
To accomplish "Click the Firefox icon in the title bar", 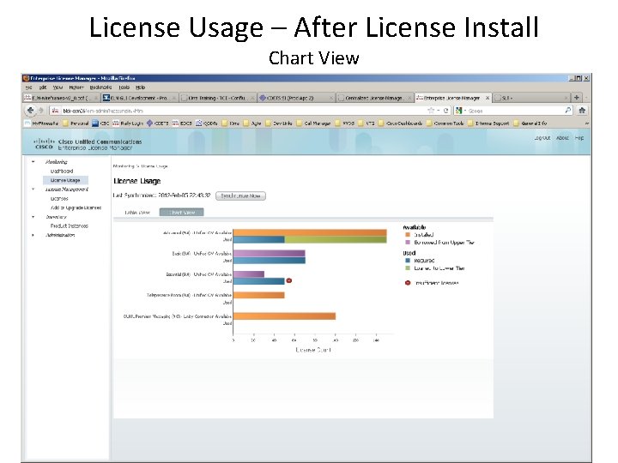I will [x=26, y=78].
